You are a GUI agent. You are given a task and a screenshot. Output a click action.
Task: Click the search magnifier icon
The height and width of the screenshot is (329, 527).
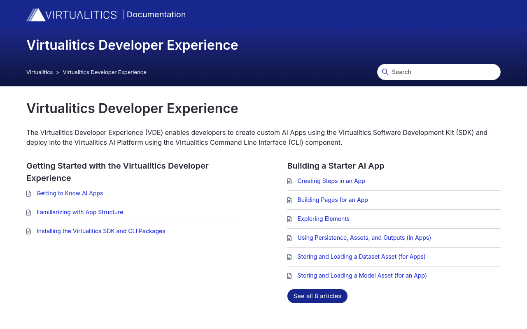385,72
